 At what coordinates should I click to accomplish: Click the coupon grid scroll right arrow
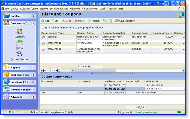[183, 71]
